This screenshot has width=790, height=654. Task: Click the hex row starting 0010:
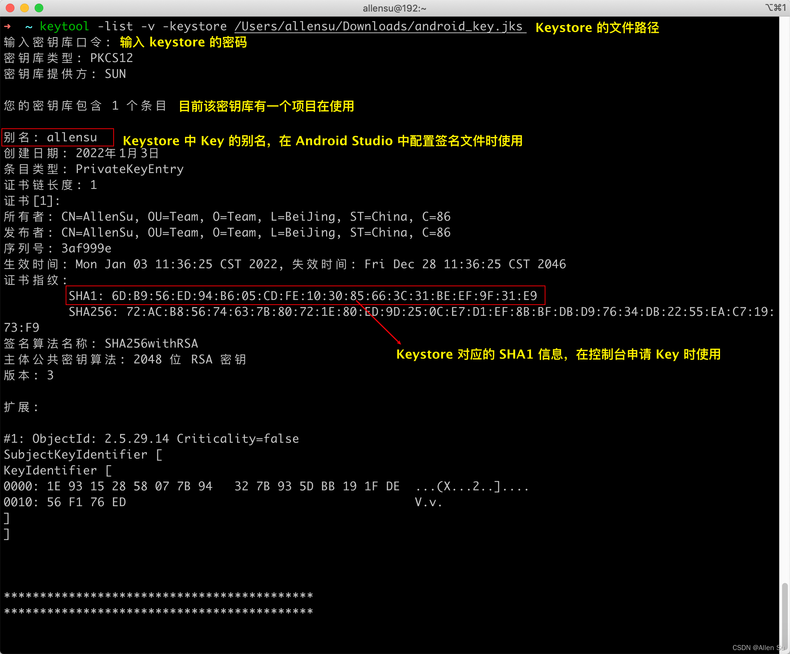[x=223, y=503]
